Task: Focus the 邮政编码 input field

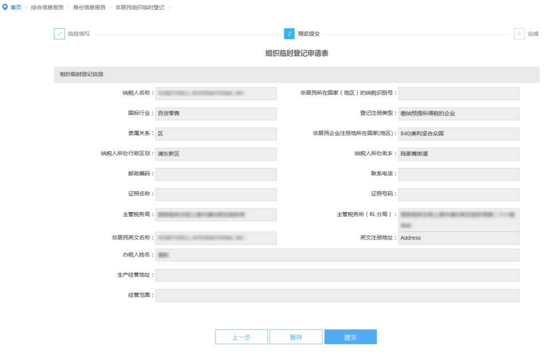Action: pyautogui.click(x=216, y=174)
